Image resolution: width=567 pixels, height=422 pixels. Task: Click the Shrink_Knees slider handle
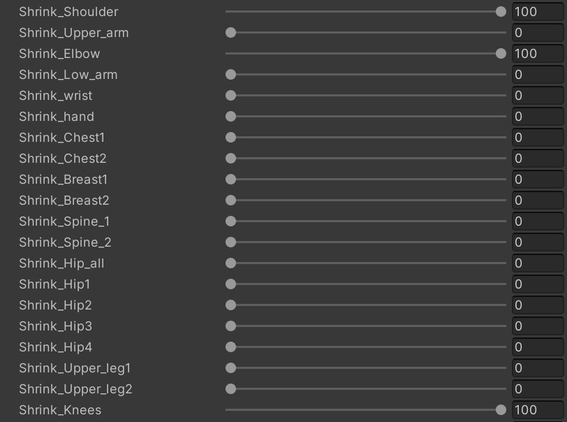point(501,410)
